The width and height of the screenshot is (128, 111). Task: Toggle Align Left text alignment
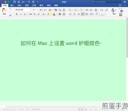70,14
